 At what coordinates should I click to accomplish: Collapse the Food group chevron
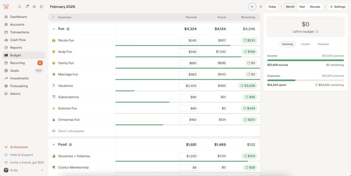[x=53, y=145]
